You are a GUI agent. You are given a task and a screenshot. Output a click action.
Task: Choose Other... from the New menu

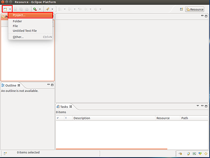click(30, 37)
